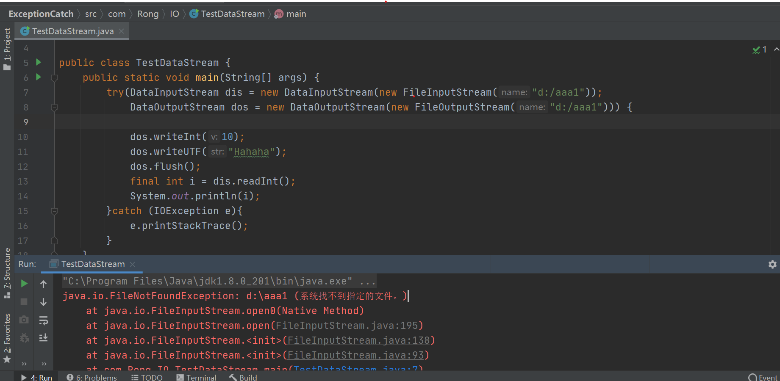Open FileInputStream.java:93 stack trace link
The image size is (780, 381).
coord(355,355)
